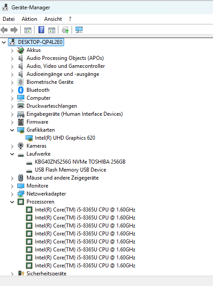Image resolution: width=213 pixels, height=286 pixels.
Task: Select the Firmware category label
Action: [x=38, y=122]
